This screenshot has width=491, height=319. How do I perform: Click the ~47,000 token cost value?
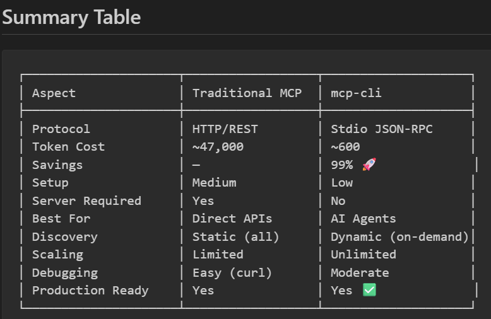218,147
